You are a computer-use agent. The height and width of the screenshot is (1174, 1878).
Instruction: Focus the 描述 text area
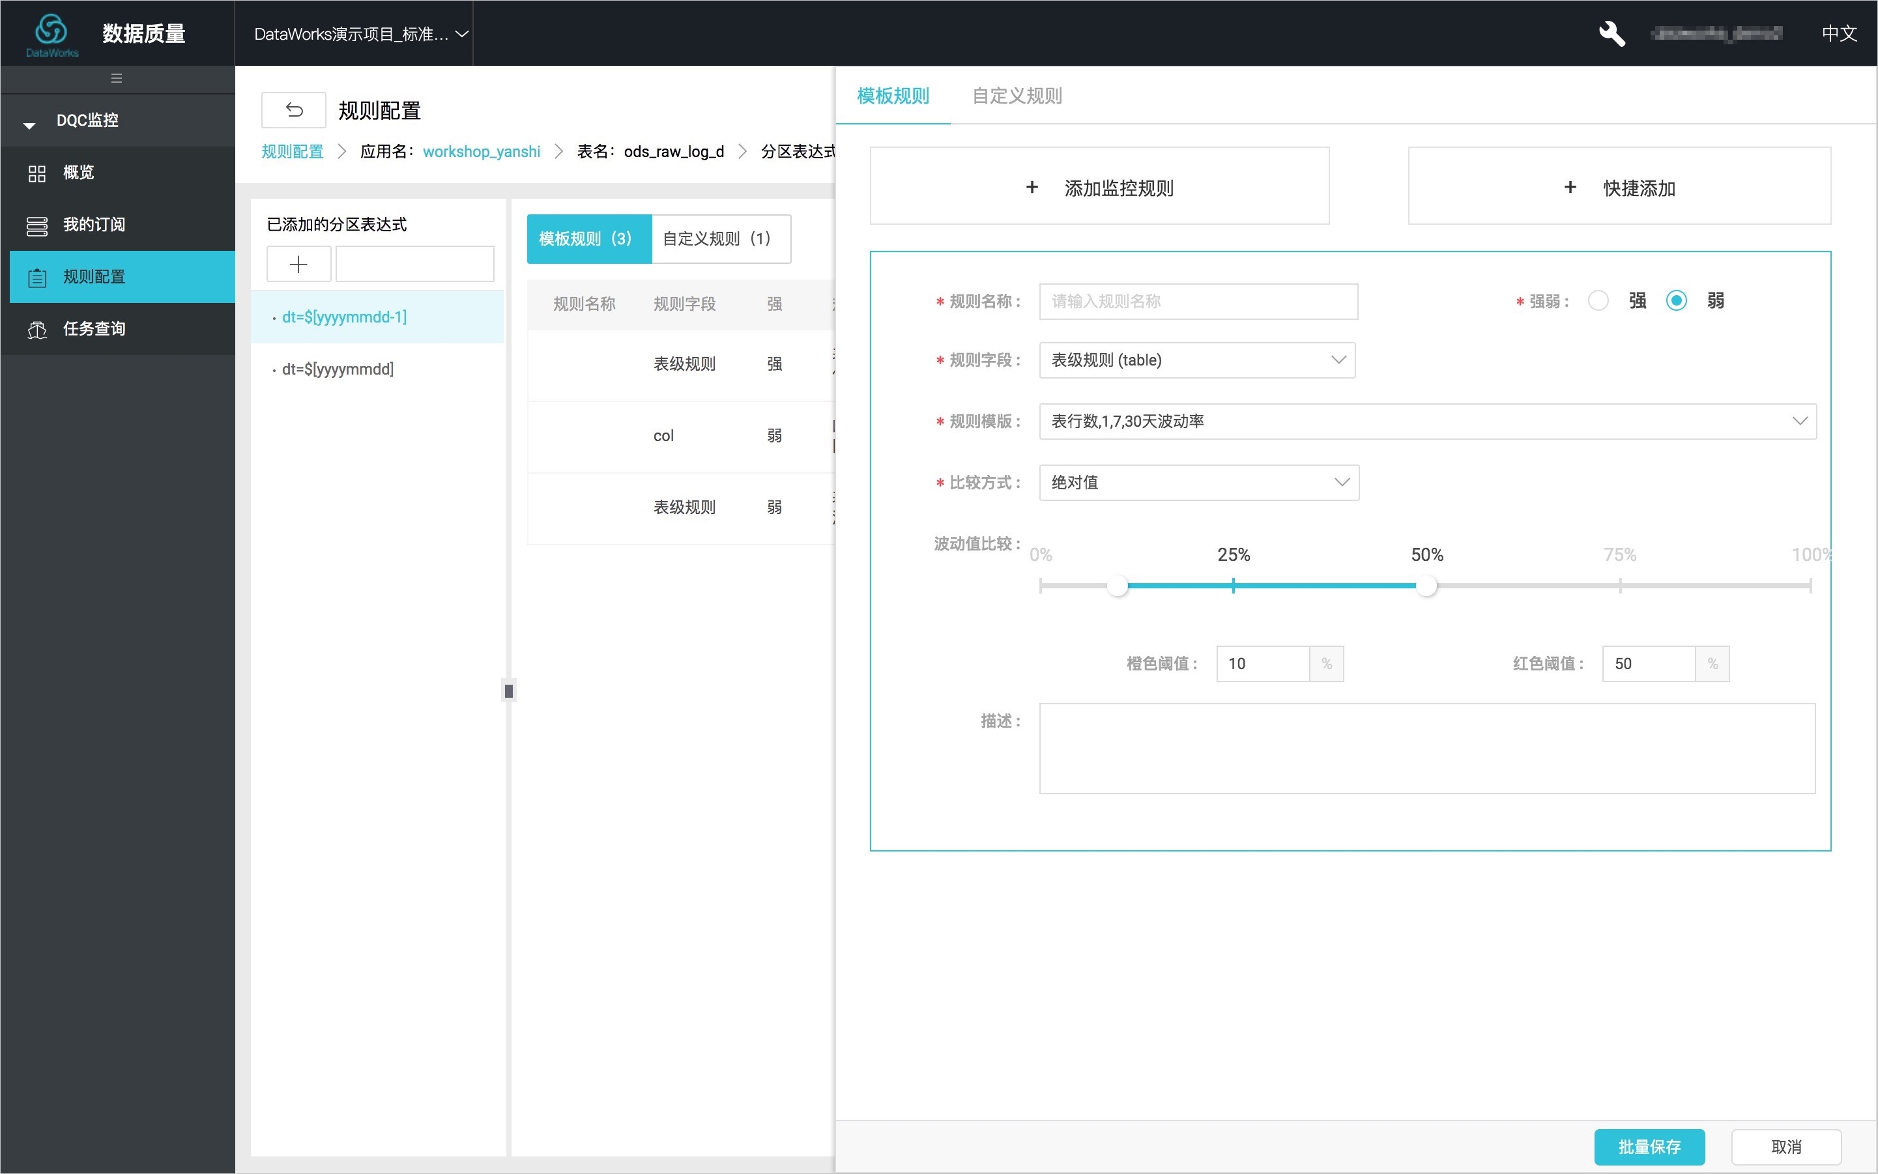click(x=1428, y=749)
